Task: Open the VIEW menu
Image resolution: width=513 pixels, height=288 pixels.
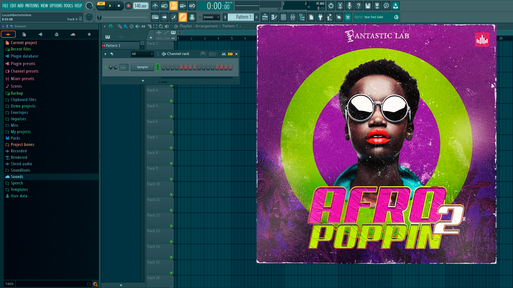Action: 44,6
